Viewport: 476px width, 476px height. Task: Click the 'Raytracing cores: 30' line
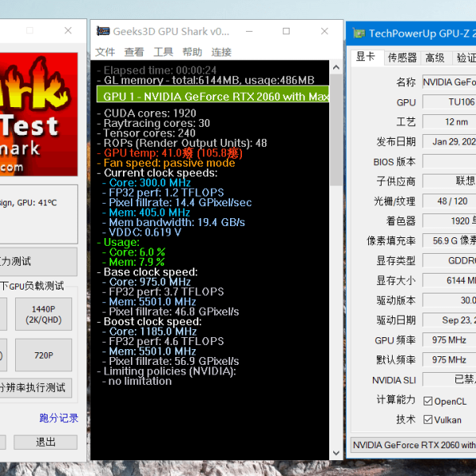click(x=154, y=123)
